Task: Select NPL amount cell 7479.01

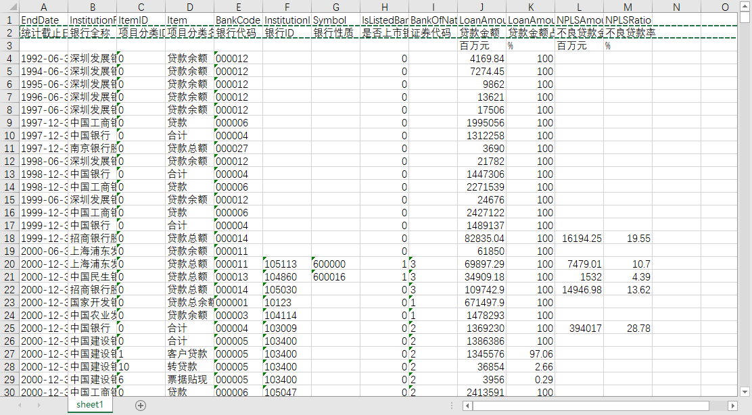Action: (x=579, y=264)
